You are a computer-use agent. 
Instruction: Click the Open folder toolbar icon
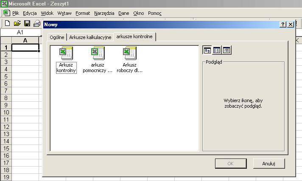[17, 23]
